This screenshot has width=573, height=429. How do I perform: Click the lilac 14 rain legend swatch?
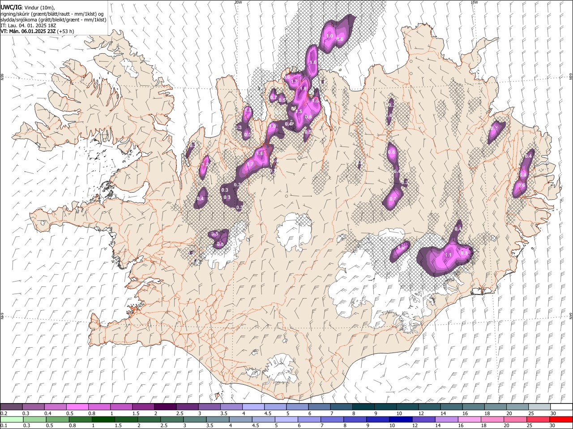446,419
